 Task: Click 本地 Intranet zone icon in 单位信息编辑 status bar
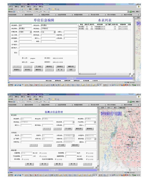pyautogui.click(x=125, y=82)
